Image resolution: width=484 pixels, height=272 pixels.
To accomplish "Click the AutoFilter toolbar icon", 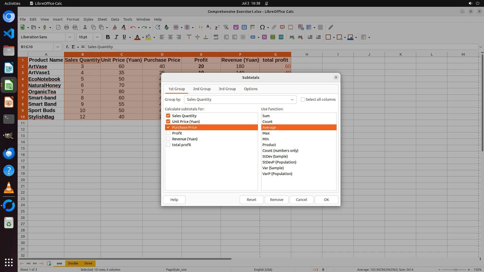I will 226,27.
